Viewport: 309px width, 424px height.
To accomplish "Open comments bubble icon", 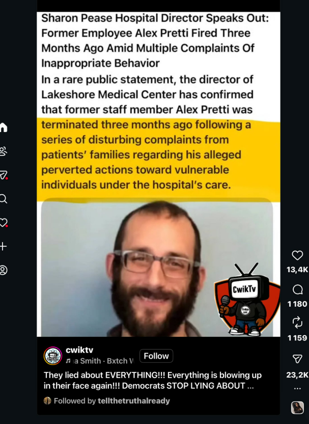I will click(x=297, y=290).
